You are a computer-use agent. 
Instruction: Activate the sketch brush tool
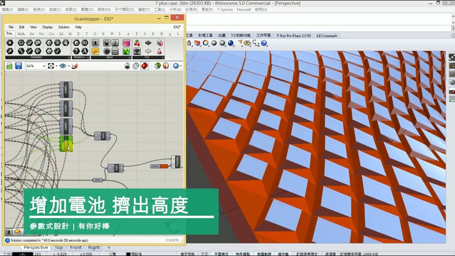point(75,66)
